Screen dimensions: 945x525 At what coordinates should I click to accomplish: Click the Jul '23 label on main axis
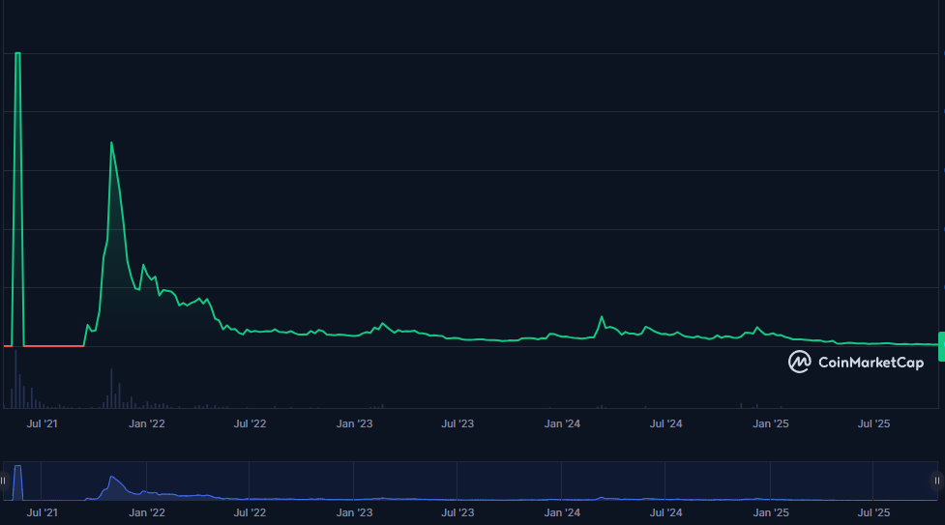point(458,423)
